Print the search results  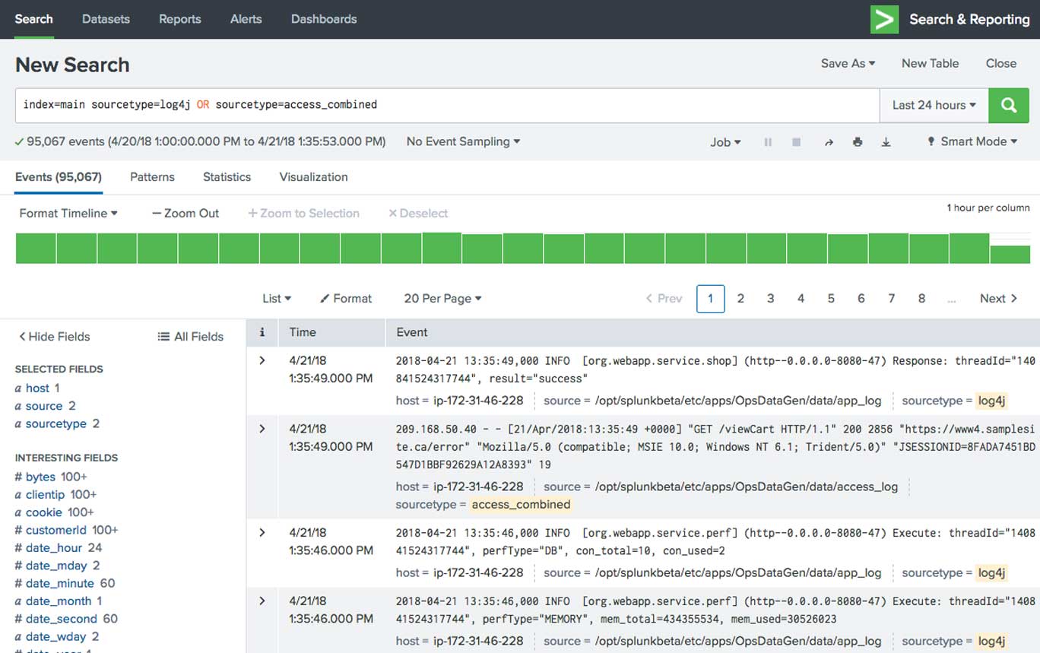pos(858,142)
